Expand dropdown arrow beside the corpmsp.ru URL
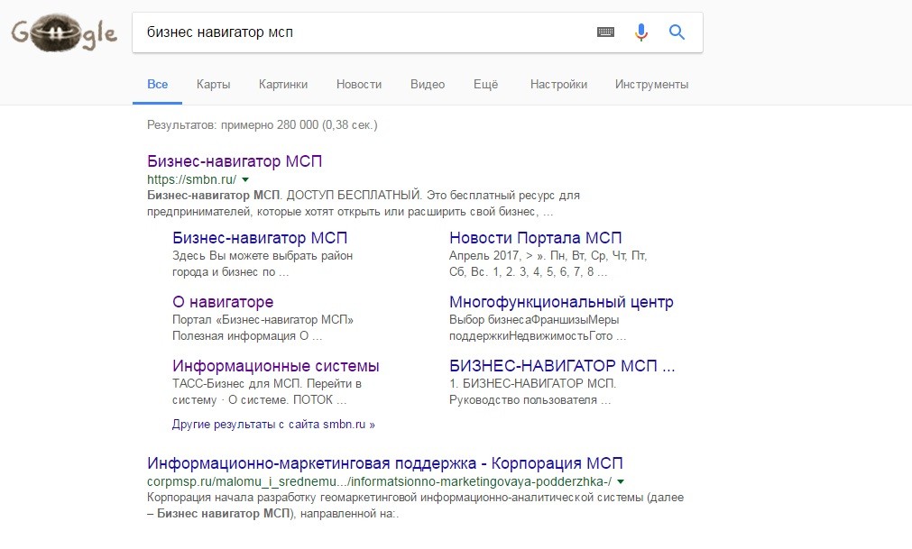This screenshot has width=912, height=549. [x=621, y=481]
